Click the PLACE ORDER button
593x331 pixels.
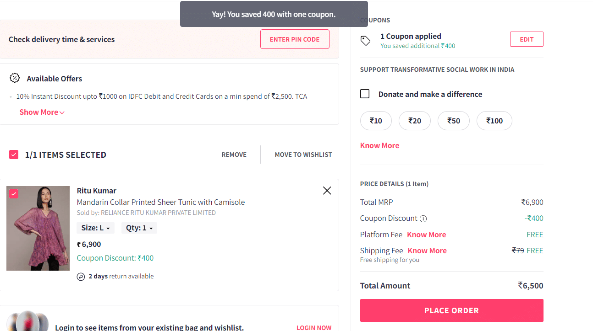click(x=451, y=310)
